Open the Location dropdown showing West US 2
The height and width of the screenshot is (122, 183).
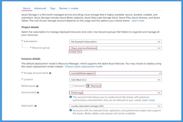coord(115,80)
